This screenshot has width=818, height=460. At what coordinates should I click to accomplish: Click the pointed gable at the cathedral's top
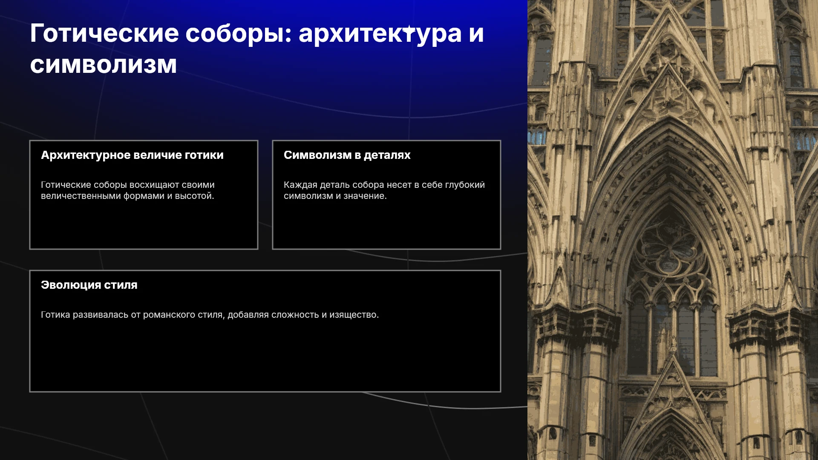669,64
